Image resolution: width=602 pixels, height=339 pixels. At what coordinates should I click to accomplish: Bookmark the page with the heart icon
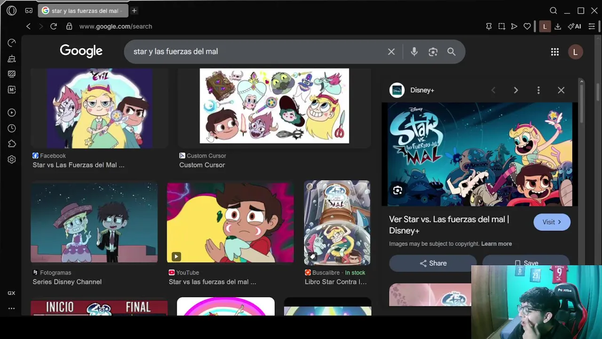pyautogui.click(x=527, y=26)
